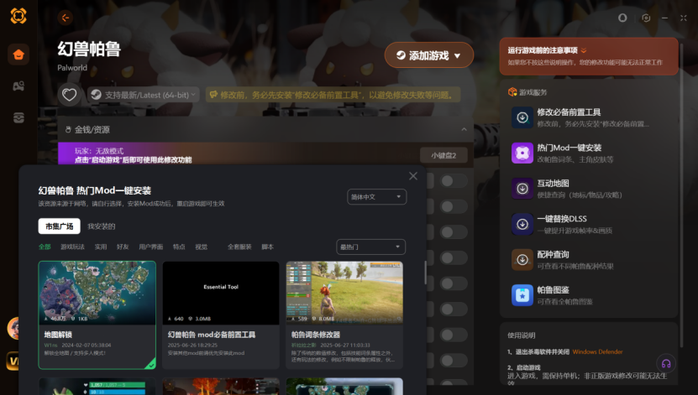This screenshot has height=395, width=698.
Task: Click the user avatar in the left sidebar
Action: point(13,329)
